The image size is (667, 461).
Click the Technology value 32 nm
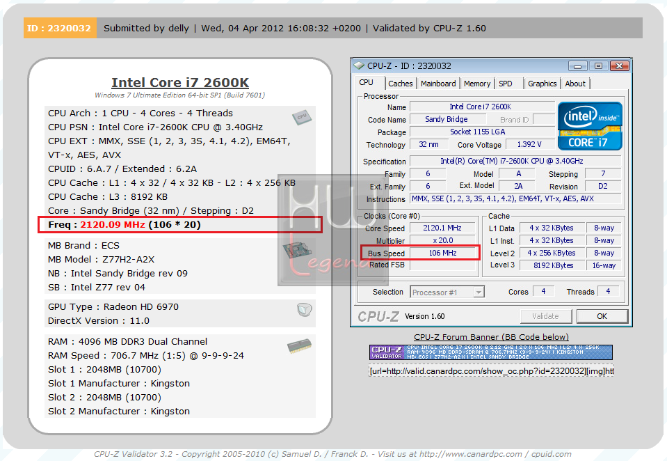pyautogui.click(x=428, y=144)
